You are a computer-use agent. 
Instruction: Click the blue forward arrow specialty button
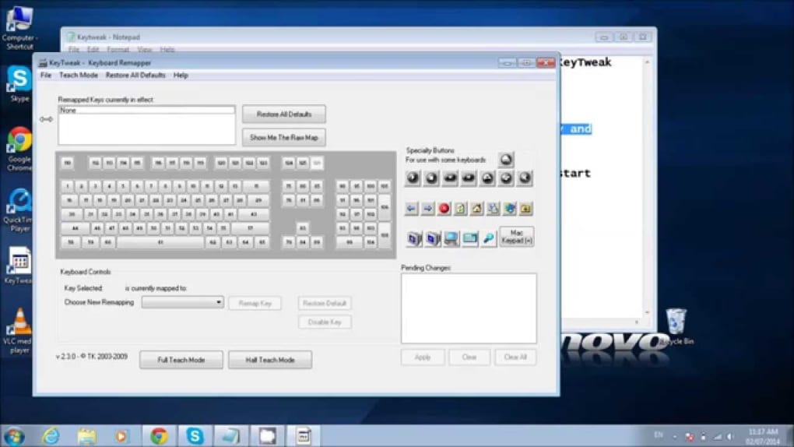[x=428, y=209]
